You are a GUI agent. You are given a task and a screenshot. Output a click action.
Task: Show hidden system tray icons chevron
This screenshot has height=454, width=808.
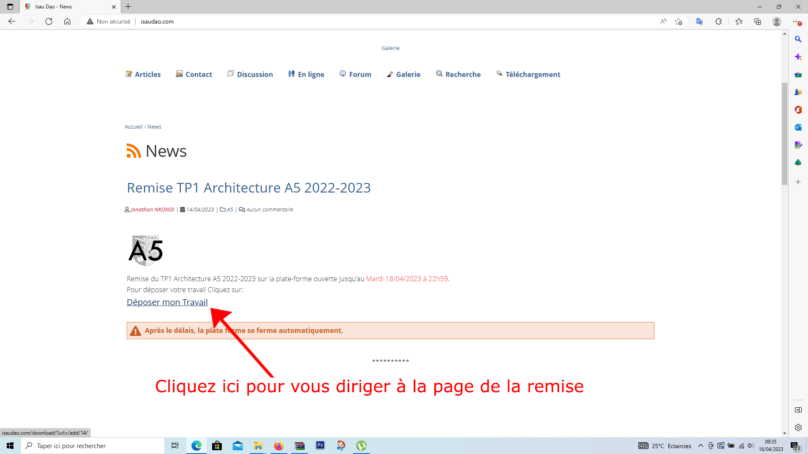(701, 446)
